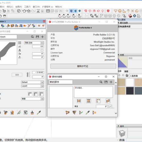Add a new profile with plus icon beside Crown
The height and width of the screenshot is (142, 142).
point(42,37)
